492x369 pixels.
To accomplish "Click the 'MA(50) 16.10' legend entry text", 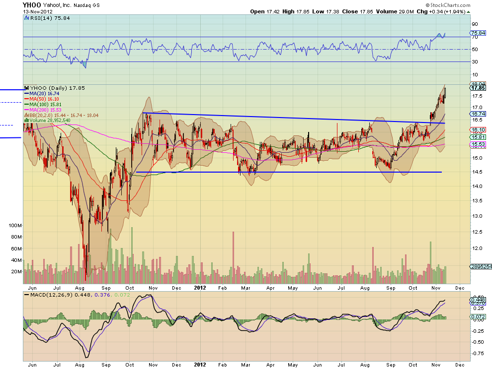I will (x=44, y=99).
